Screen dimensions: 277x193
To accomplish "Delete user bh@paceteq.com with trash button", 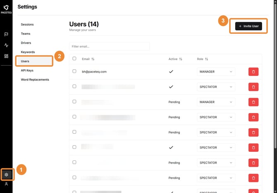I will click(253, 72).
